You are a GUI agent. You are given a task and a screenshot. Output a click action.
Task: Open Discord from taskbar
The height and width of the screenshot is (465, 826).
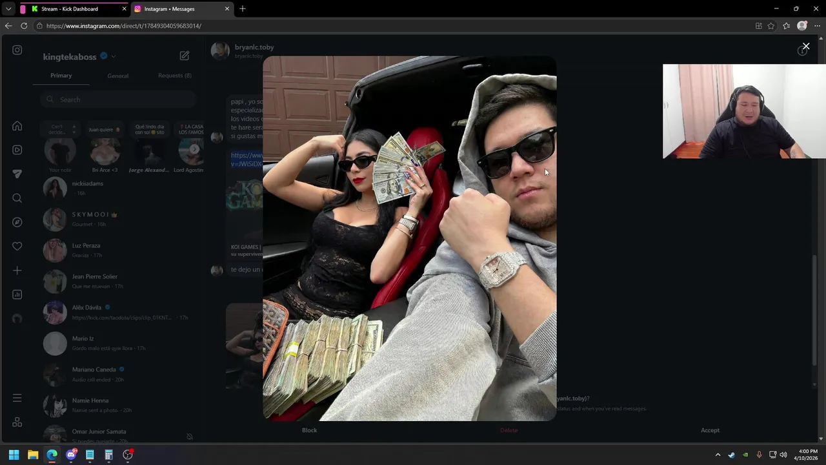[71, 455]
